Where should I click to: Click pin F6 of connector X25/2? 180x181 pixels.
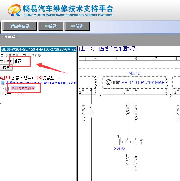tap(123, 142)
